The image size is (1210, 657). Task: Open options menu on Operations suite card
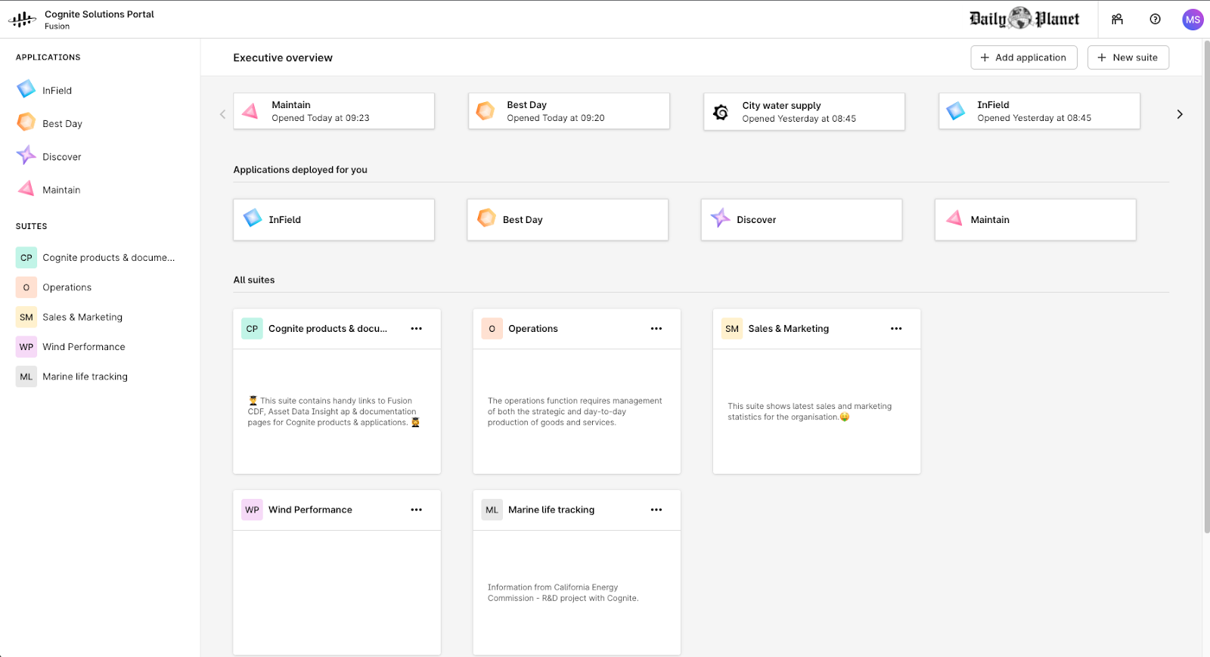[x=656, y=329]
